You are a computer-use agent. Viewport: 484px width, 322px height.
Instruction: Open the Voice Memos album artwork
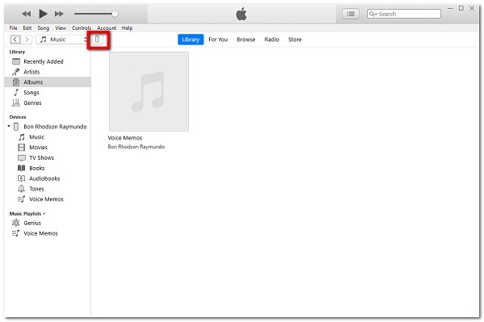pos(148,91)
